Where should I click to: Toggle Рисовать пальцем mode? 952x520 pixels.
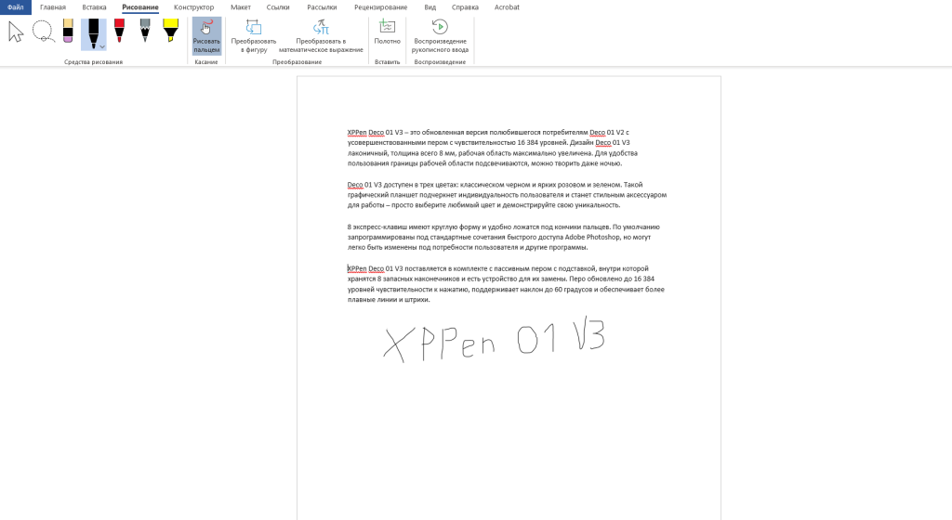206,36
